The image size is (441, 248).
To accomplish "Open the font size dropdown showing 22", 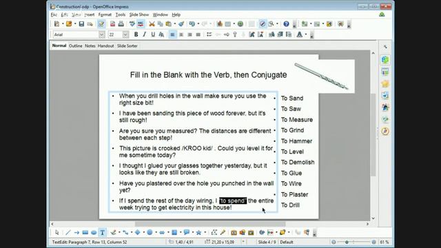I will [x=125, y=34].
